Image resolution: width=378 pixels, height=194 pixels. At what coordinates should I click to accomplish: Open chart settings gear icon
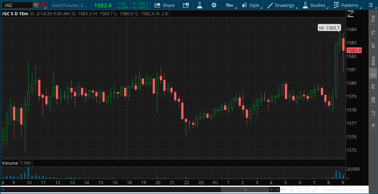[214, 5]
